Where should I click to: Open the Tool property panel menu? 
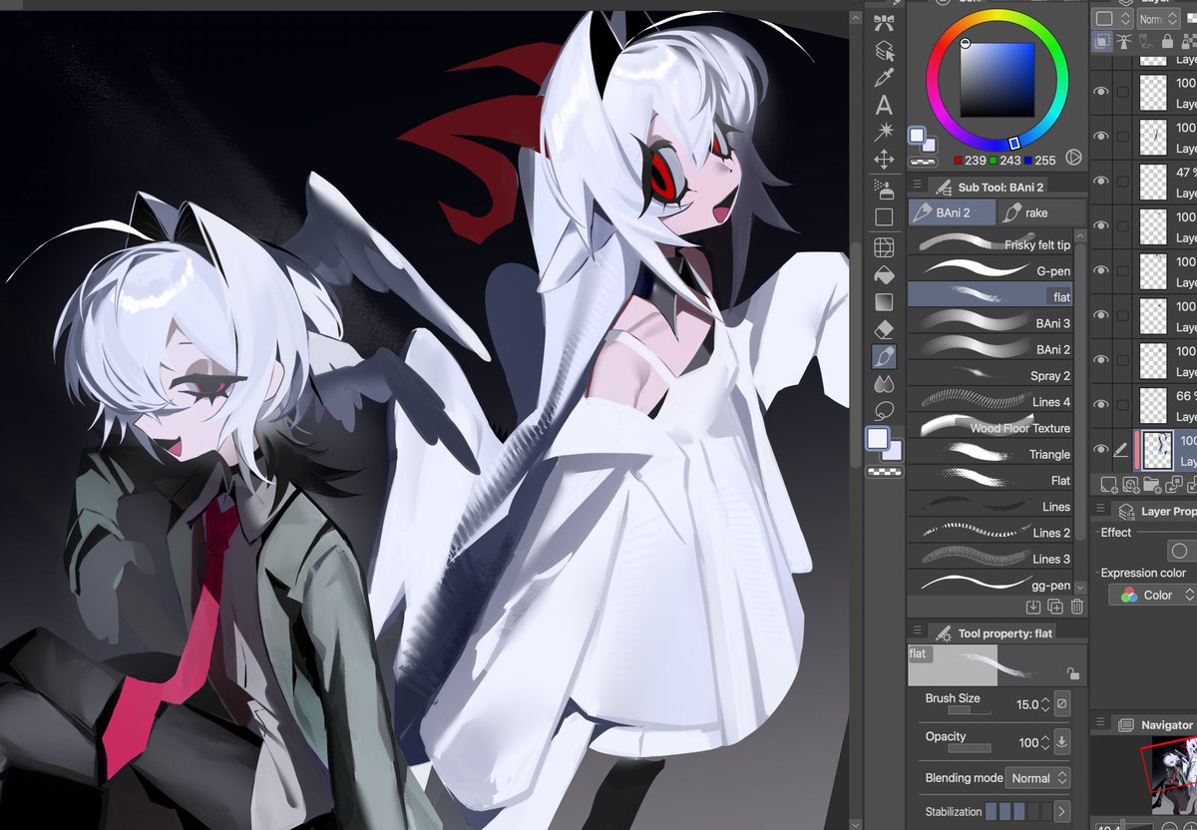pos(917,632)
